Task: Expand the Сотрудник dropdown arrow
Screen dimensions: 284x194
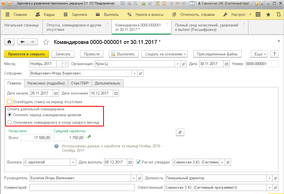Action: click(134, 73)
